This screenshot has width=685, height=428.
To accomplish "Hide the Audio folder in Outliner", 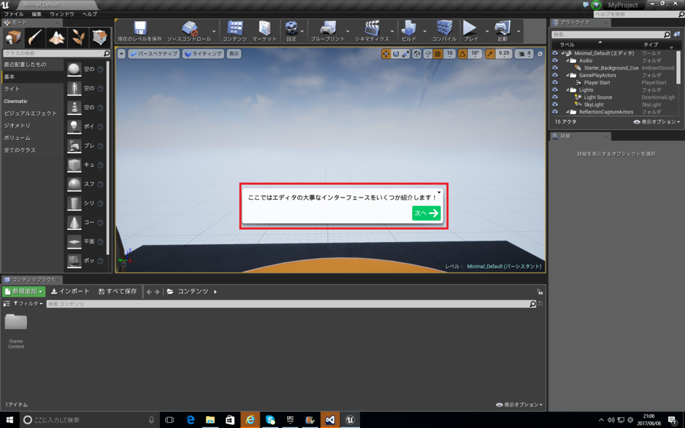I will [555, 61].
